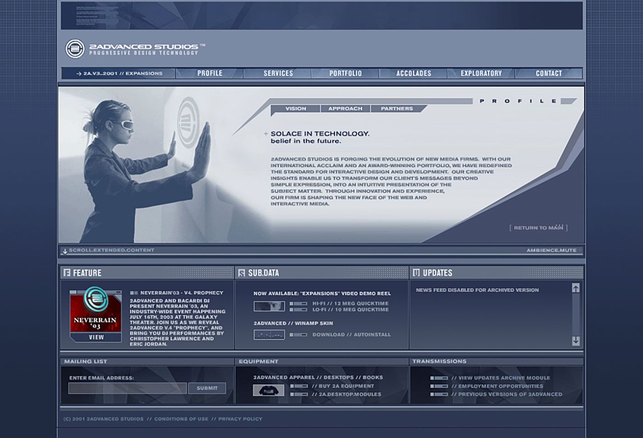
Task: Switch to the Partners sub-tab
Action: (x=396, y=108)
